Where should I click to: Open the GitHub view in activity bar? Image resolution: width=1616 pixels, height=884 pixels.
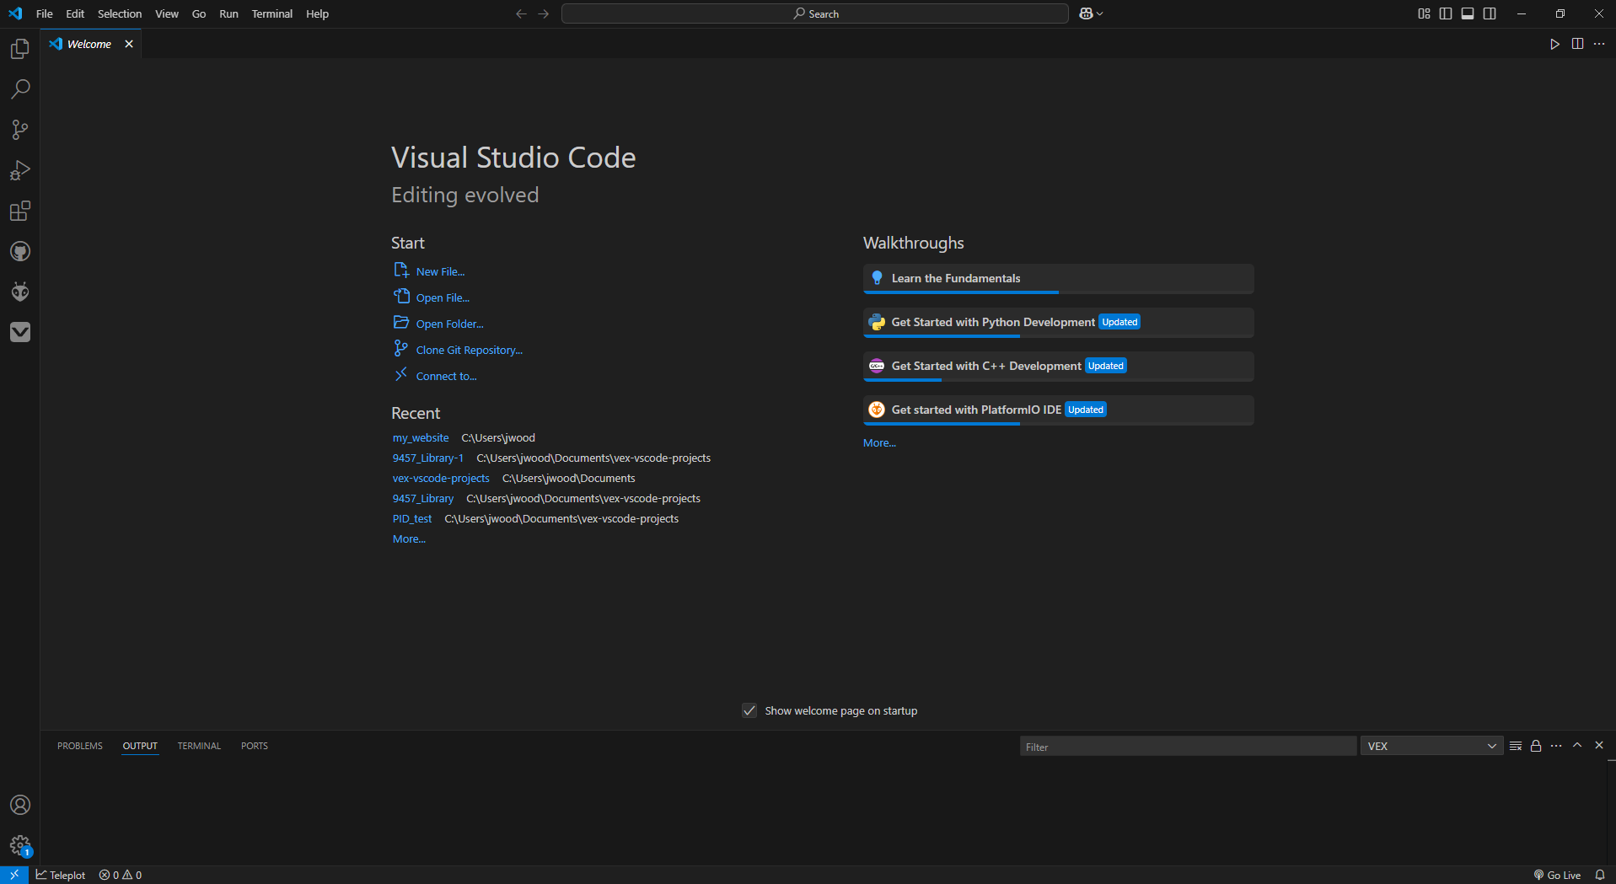[20, 251]
